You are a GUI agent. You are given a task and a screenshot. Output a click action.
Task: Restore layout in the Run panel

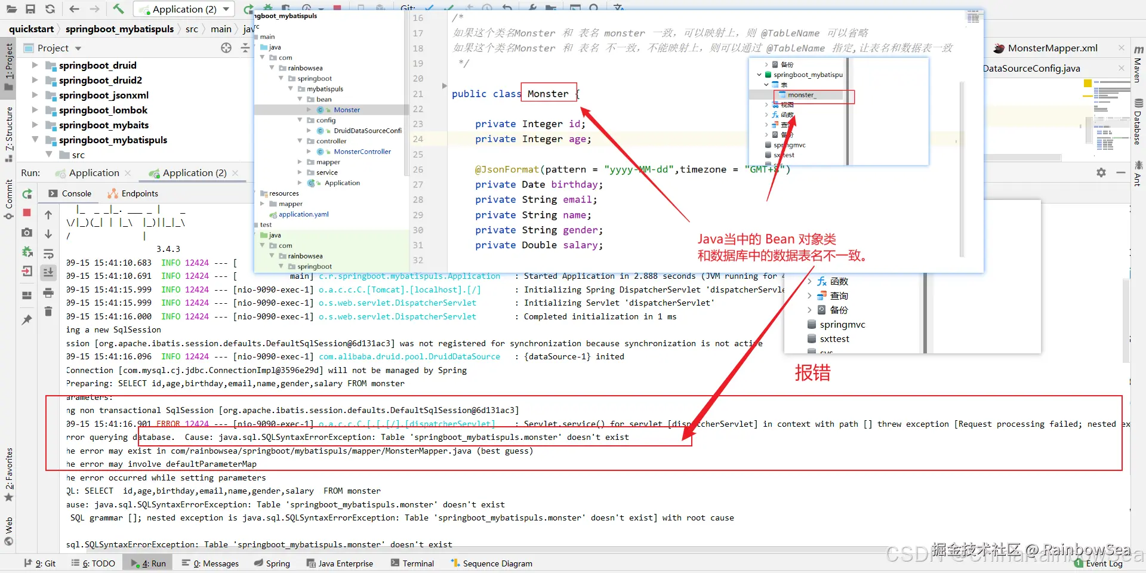(x=27, y=295)
